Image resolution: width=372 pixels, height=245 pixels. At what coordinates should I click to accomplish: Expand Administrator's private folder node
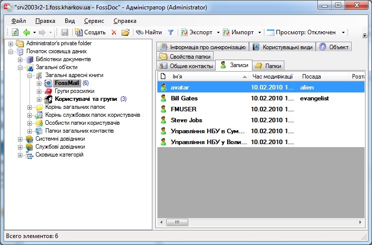coord(10,44)
